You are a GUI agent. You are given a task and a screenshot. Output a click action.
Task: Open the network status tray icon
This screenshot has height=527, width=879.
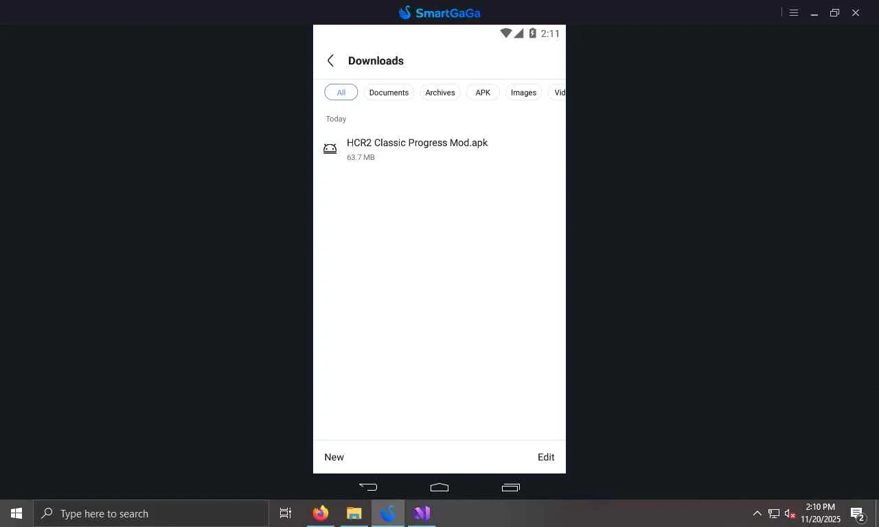pyautogui.click(x=774, y=513)
